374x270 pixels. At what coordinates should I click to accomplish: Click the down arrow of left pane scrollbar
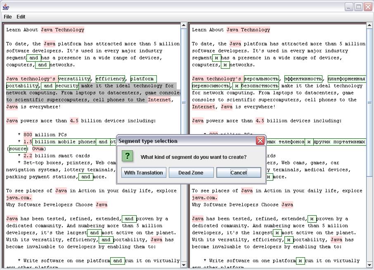pos(184,265)
